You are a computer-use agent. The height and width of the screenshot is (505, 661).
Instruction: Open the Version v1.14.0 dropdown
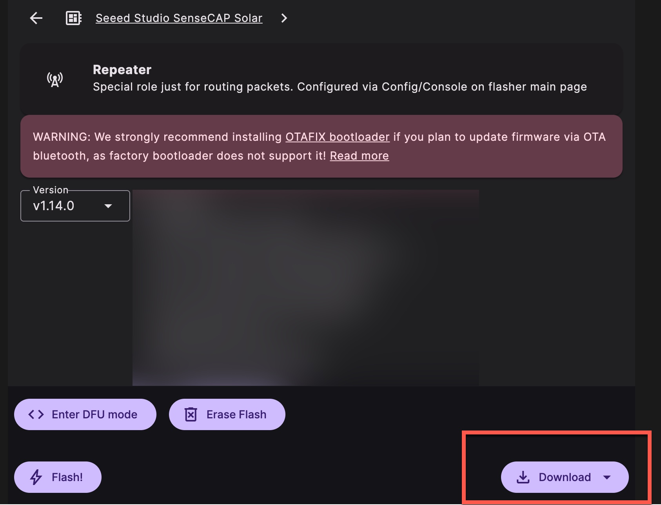coord(75,206)
